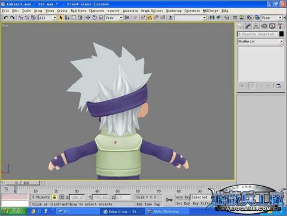The image size is (287, 216).
Task: Open the Rendering menu
Action: (174, 11)
